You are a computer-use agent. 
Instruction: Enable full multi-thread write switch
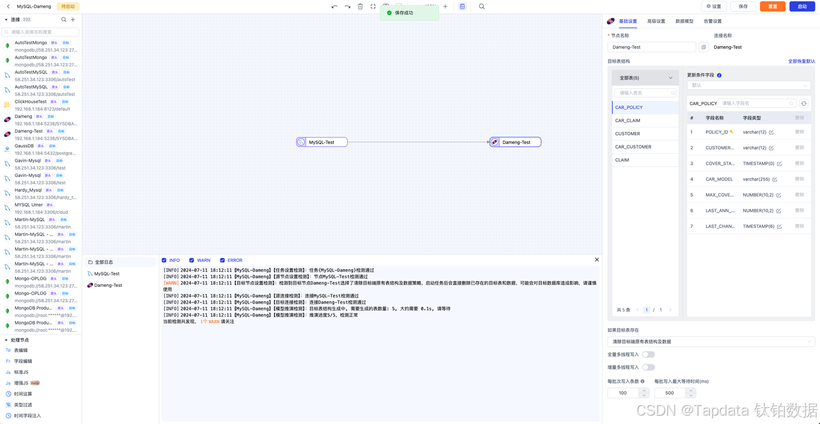(648, 354)
